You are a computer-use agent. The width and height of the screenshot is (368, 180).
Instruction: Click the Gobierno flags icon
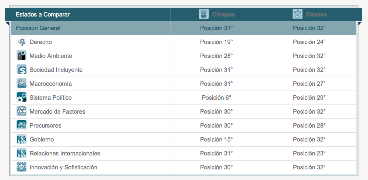coord(21,140)
